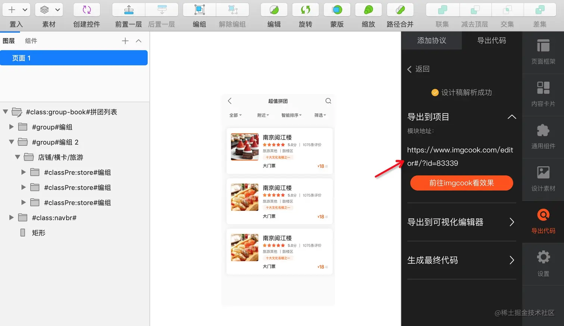Add a new page with plus icon
Image resolution: width=564 pixels, height=326 pixels.
pos(125,41)
